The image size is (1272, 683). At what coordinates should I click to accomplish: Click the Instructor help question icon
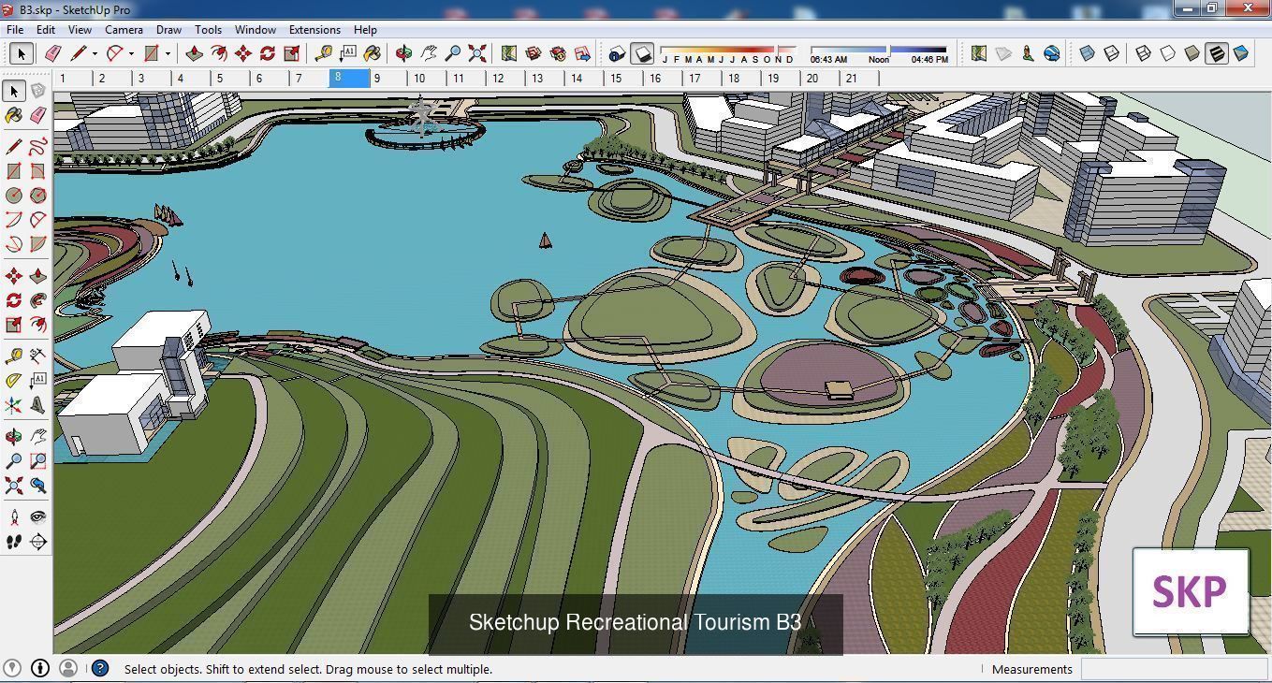click(100, 668)
